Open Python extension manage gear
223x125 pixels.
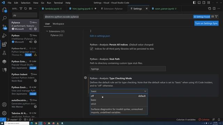coord(36,42)
